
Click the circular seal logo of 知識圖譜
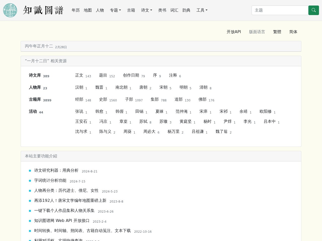(x=10, y=10)
